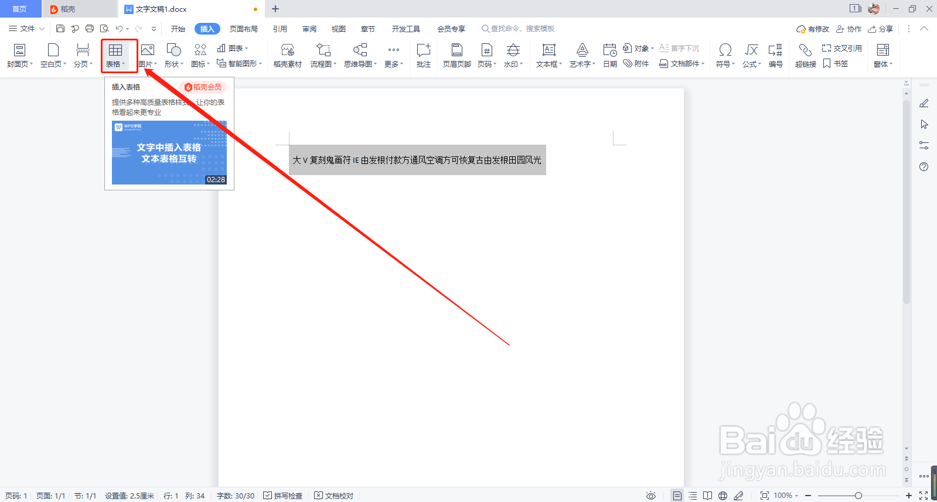
Task: Insert 交叉引用 cross reference
Action: coord(841,48)
